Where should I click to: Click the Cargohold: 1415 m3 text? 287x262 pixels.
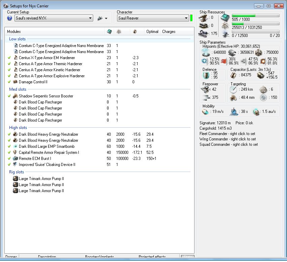coord(216,128)
